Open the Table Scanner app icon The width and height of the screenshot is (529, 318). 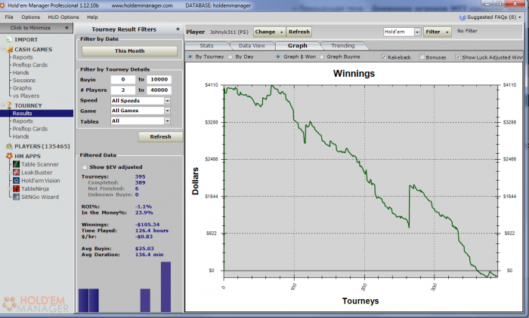click(x=16, y=164)
